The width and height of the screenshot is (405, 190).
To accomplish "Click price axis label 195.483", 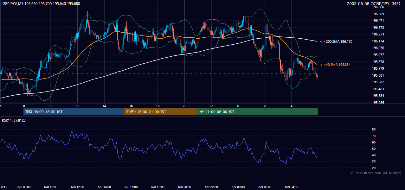I will coord(378,89).
